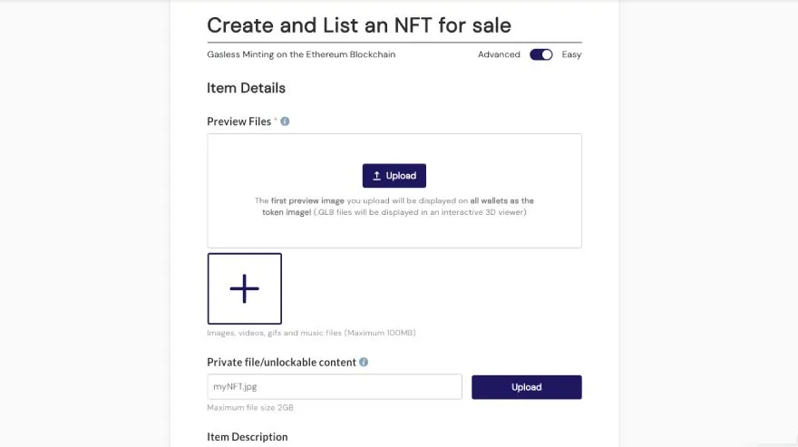Toggle the Advanced/Easy mode switch
This screenshot has width=798, height=447.
540,54
